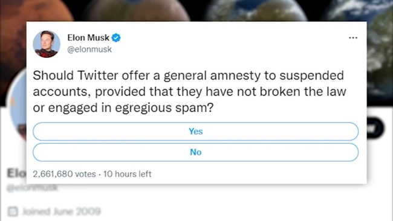393x221 pixels.
Task: Click blurred Elo profile name at left
Action: coord(16,173)
